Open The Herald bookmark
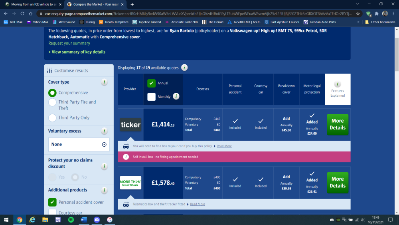 coord(213,22)
